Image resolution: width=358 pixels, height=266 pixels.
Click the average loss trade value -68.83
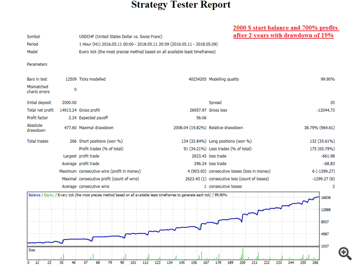point(329,164)
